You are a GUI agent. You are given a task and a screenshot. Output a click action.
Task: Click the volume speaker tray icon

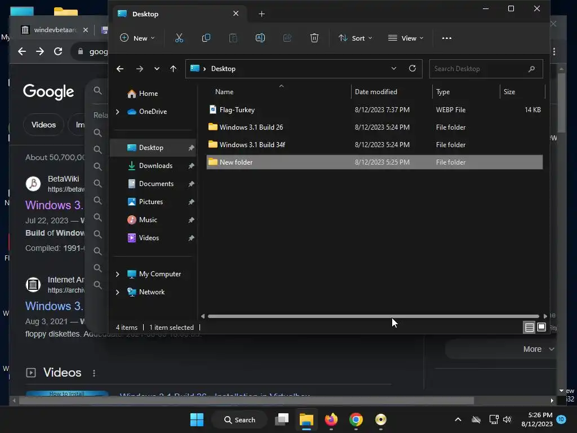click(x=507, y=419)
